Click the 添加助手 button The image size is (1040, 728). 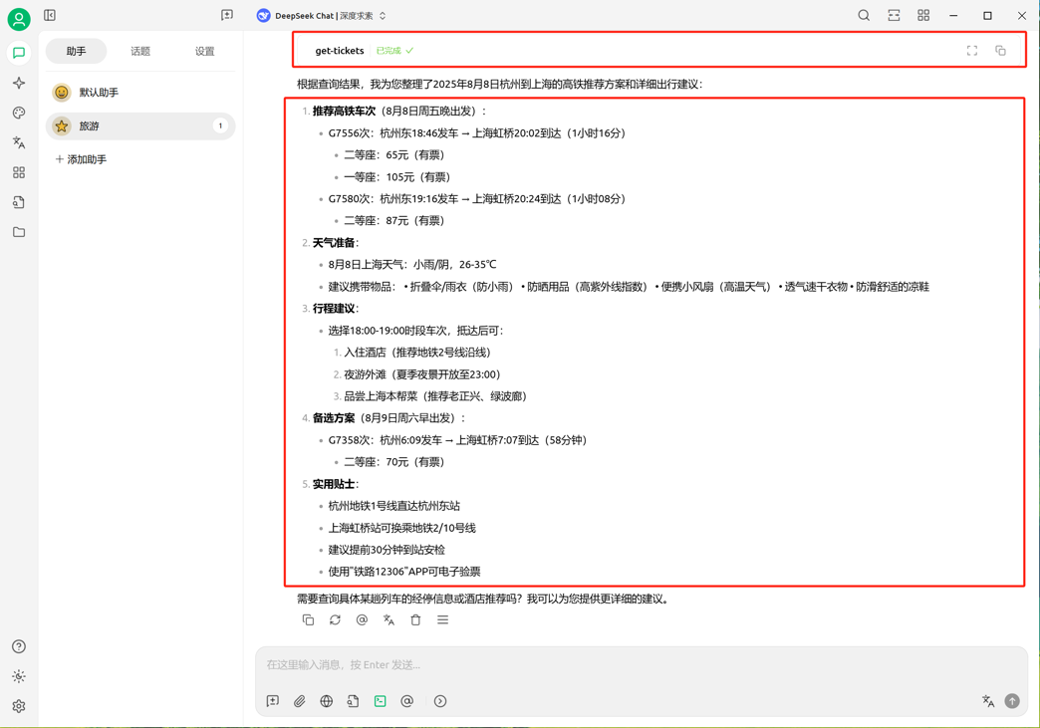click(x=81, y=159)
